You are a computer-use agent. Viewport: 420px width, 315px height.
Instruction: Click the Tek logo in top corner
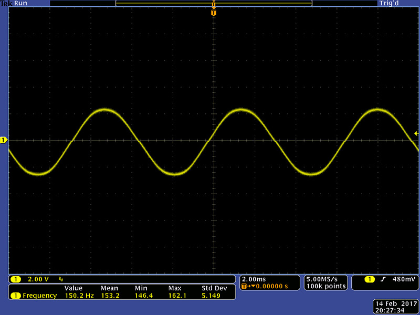pos(6,3)
